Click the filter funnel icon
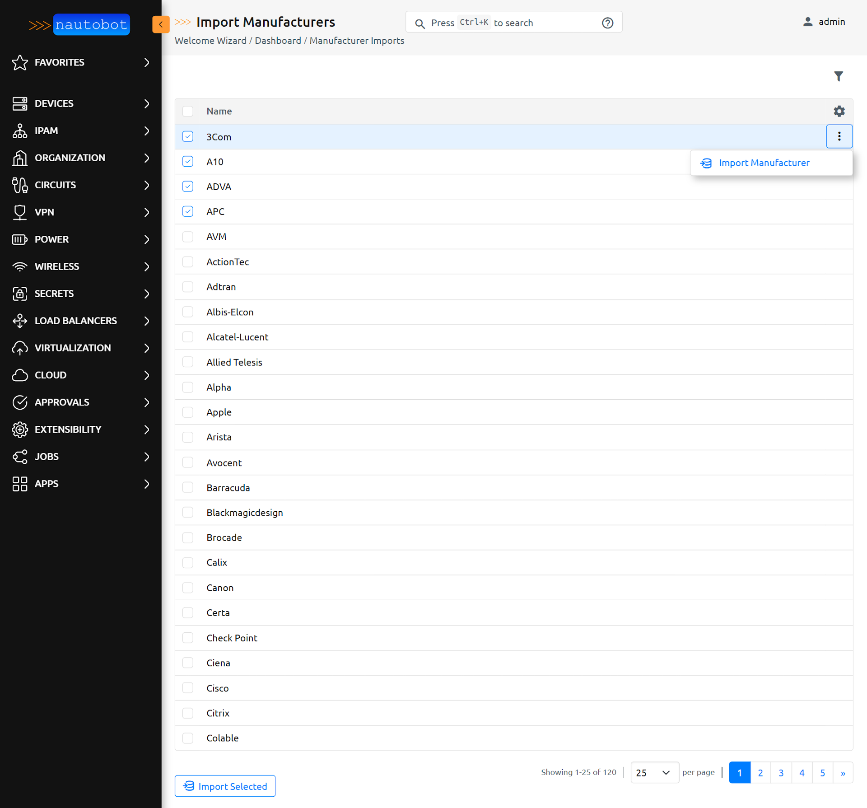Image resolution: width=867 pixels, height=808 pixels. coord(838,76)
